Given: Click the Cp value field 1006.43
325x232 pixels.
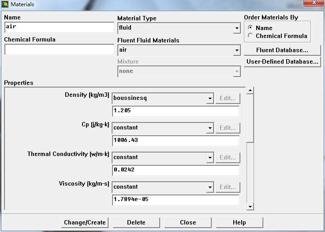Looking at the screenshot, I should pyautogui.click(x=176, y=141).
